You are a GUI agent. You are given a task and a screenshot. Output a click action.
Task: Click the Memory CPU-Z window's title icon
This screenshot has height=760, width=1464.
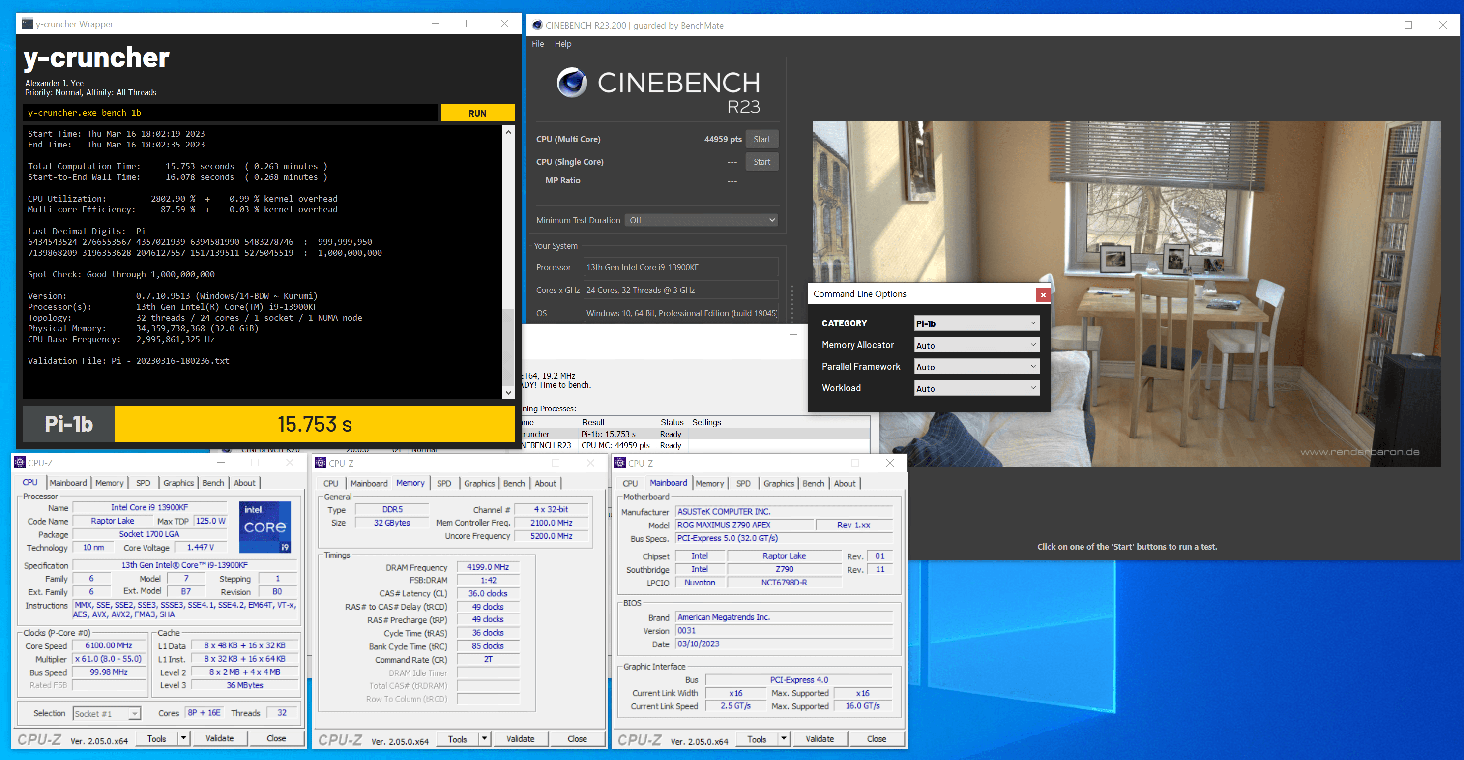(x=321, y=463)
